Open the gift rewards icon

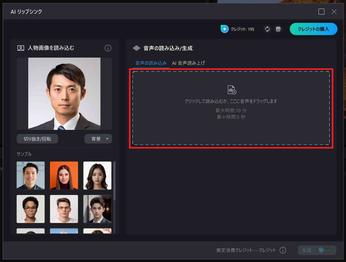[x=278, y=29]
